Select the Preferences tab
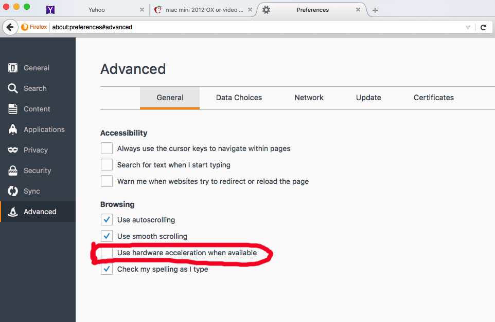 [312, 10]
